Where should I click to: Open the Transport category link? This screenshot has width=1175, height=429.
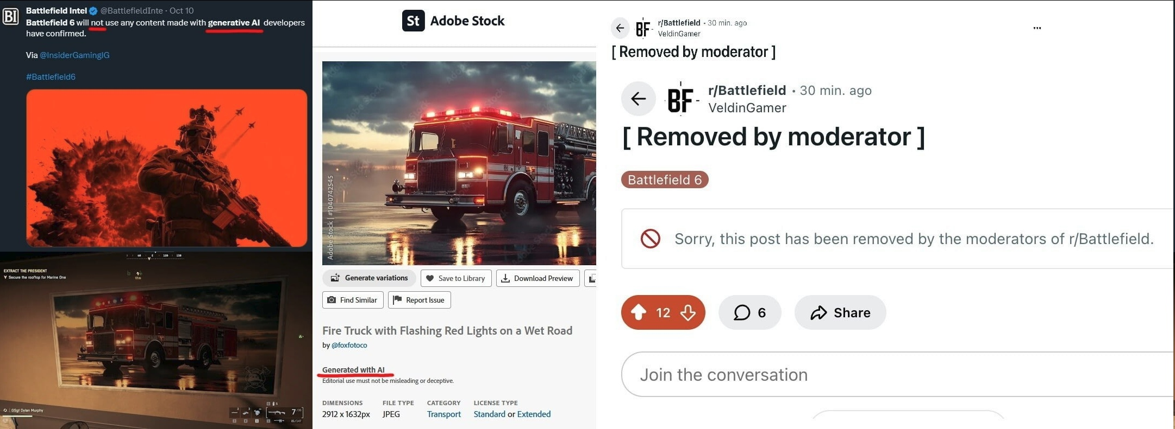(443, 414)
